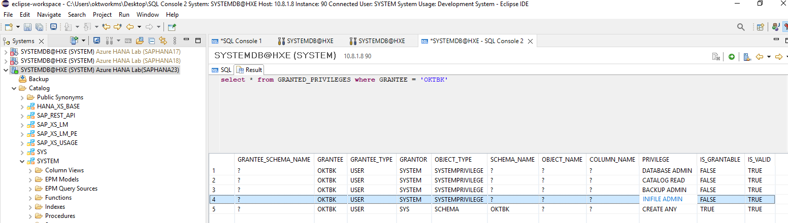Open the main toolbar Back history dropdown
Image resolution: width=788 pixels, height=223 pixels.
click(139, 27)
